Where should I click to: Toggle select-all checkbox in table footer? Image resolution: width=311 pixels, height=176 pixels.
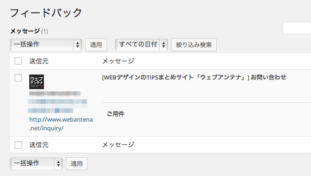point(18,144)
